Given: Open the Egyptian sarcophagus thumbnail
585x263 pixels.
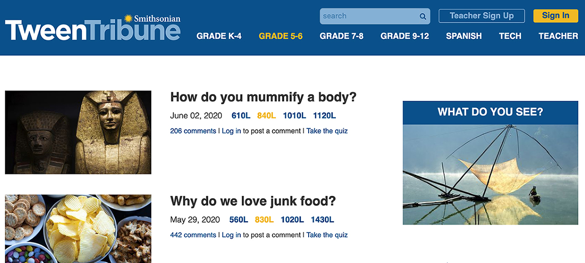Looking at the screenshot, I should coord(78,132).
